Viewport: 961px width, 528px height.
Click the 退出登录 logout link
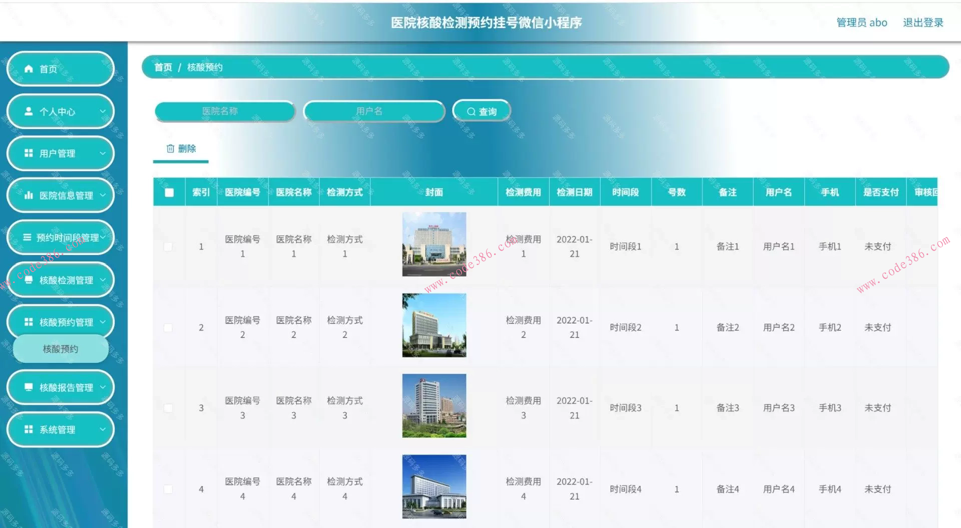923,22
